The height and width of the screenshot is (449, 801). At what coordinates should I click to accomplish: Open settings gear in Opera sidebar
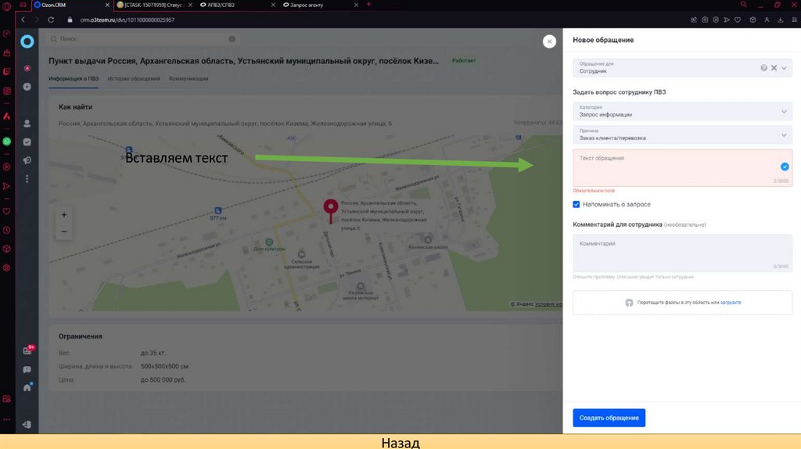[x=6, y=268]
